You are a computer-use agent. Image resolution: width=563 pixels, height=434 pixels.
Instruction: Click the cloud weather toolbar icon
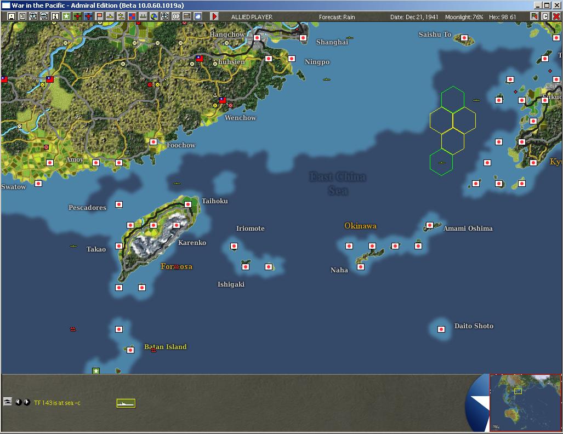(x=197, y=16)
